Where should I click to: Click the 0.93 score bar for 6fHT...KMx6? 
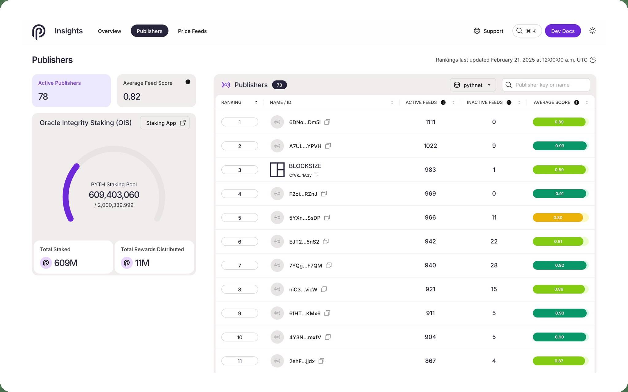pos(561,313)
